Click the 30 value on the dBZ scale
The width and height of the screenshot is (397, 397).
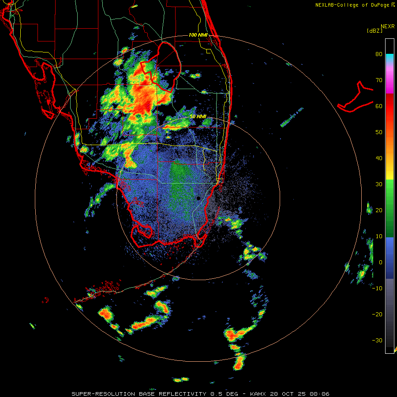point(379,184)
